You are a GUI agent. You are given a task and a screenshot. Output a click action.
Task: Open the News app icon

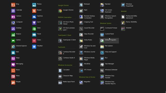point(13,76)
